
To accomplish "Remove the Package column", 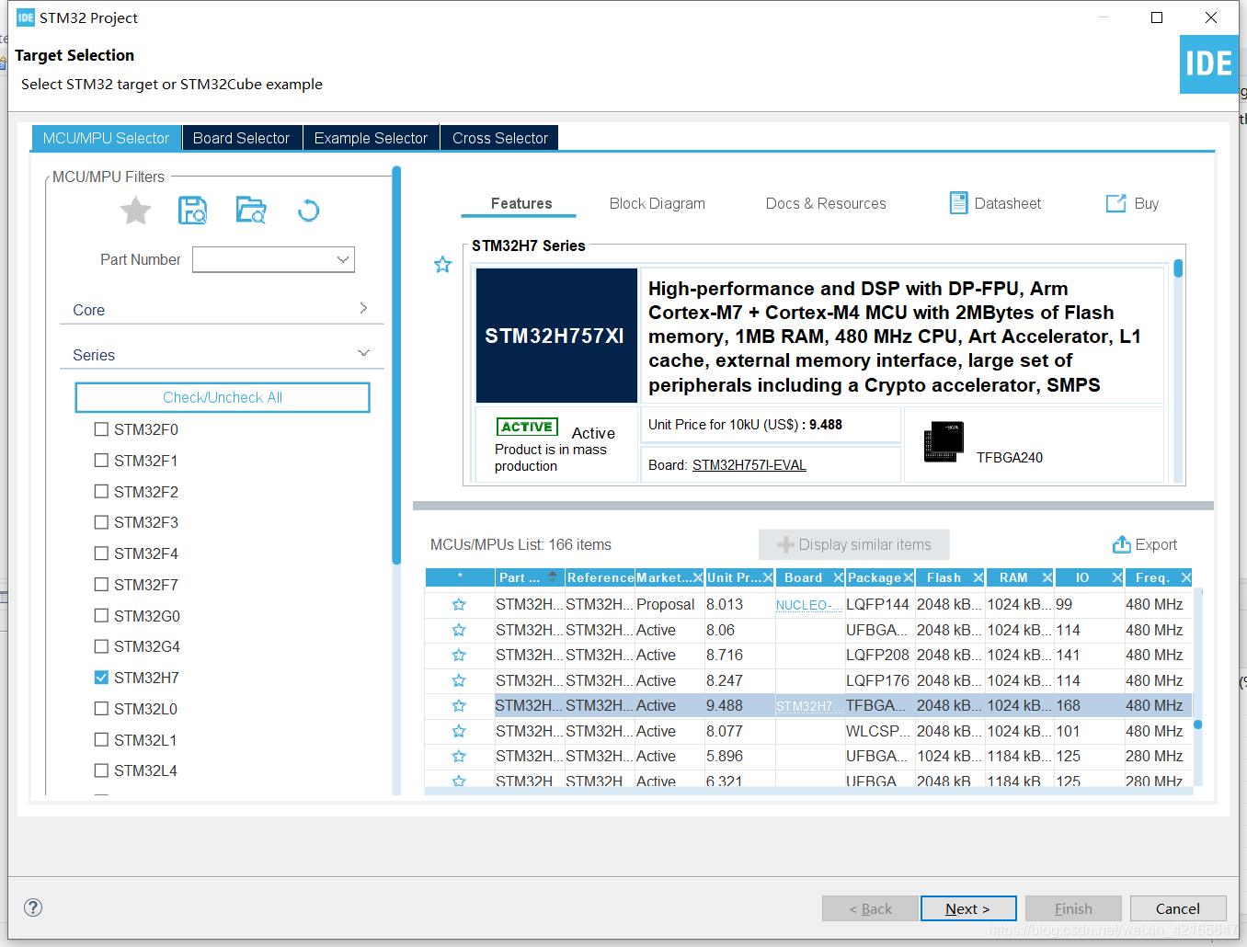I will 908,577.
